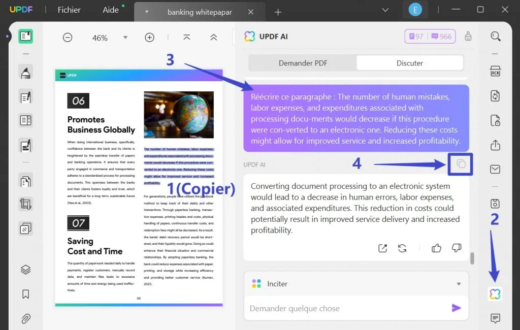Screen dimensions: 520x330
Task: Send the file by email
Action: pos(495,169)
